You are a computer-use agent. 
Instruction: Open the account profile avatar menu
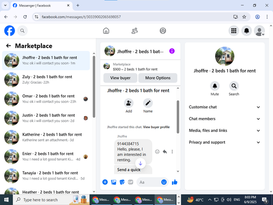point(259,31)
